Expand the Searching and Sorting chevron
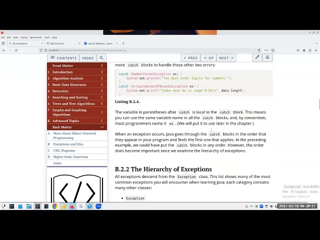Screen dimensions: 320x240 tap(102, 97)
